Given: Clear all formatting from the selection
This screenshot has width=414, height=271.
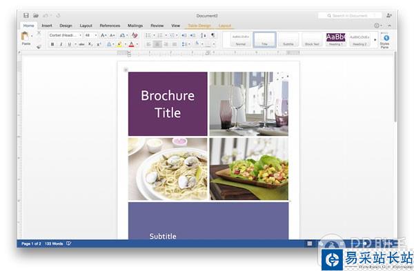Looking at the screenshot, I should tap(135, 35).
